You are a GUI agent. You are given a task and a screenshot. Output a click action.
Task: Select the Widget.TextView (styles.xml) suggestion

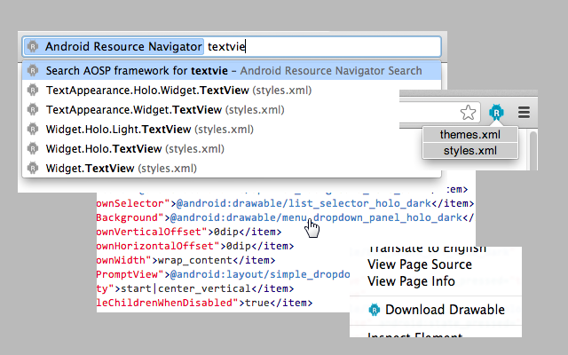pos(232,169)
